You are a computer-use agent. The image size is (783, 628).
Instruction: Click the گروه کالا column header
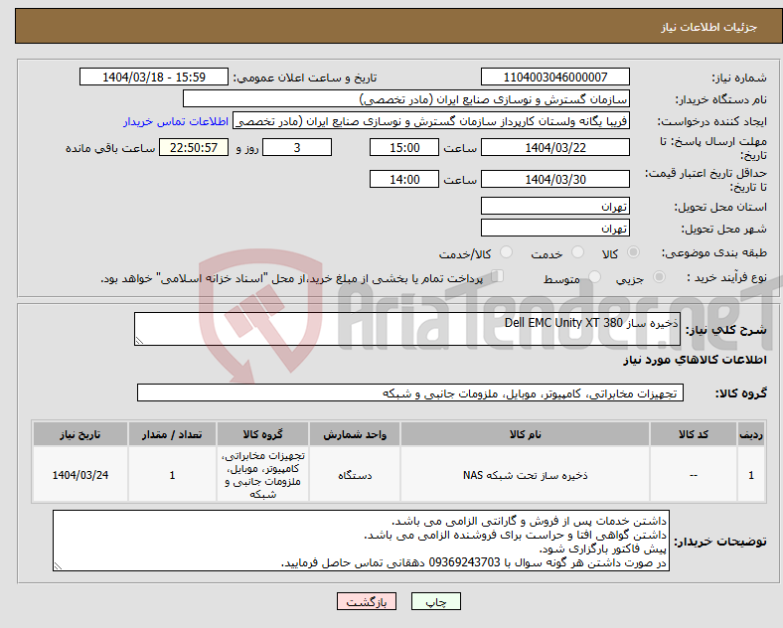tap(262, 434)
